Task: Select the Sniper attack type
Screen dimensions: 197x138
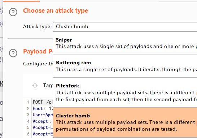Action: click(125, 43)
